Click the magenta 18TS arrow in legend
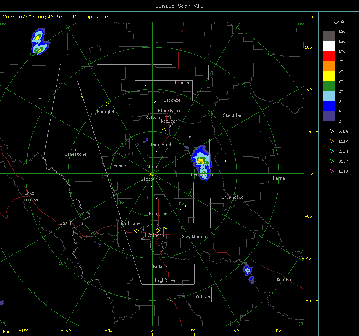The image size is (359, 336). tap(329, 171)
